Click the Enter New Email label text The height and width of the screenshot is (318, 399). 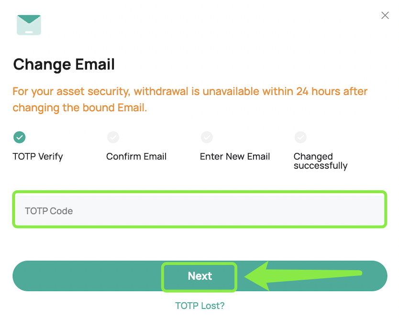[234, 156]
